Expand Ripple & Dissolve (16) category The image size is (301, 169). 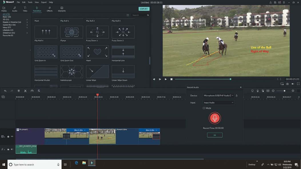click(27, 22)
